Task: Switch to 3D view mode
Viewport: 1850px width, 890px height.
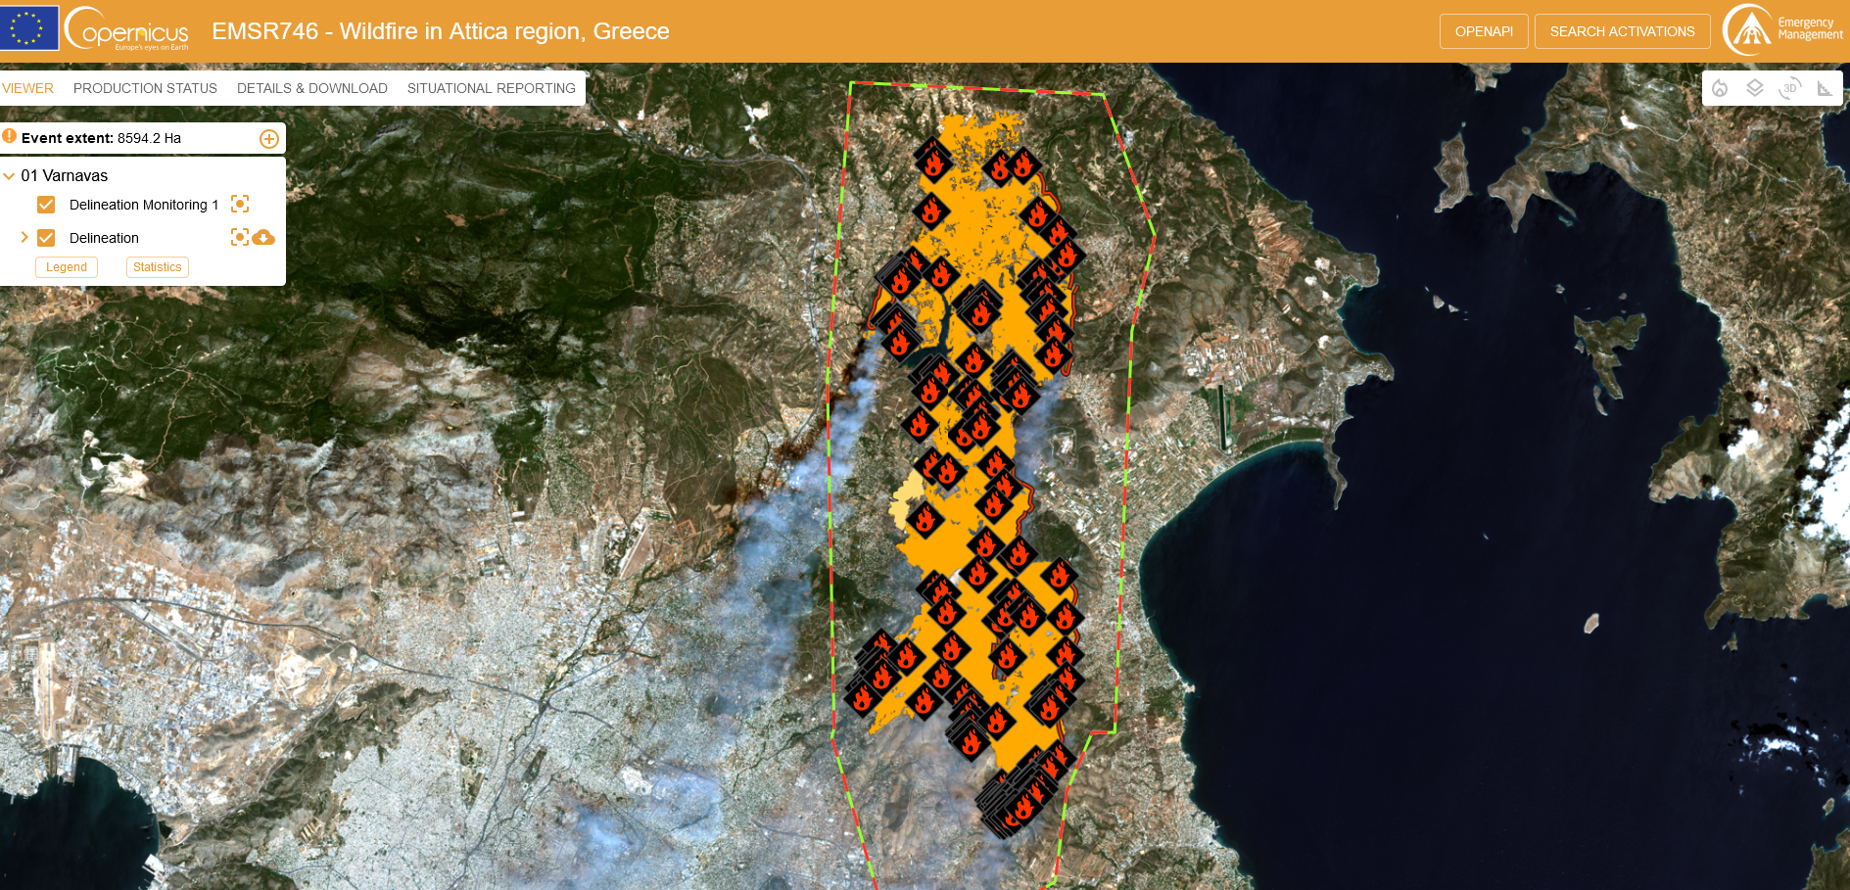Action: (1790, 88)
